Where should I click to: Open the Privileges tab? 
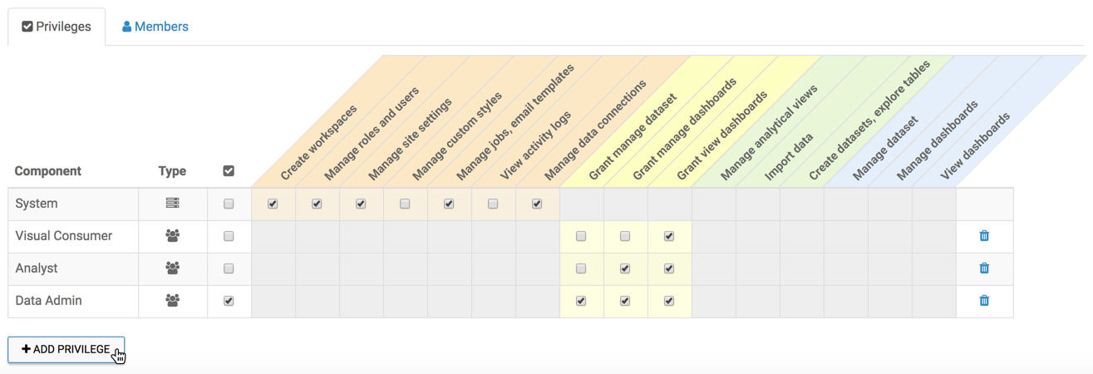(57, 27)
